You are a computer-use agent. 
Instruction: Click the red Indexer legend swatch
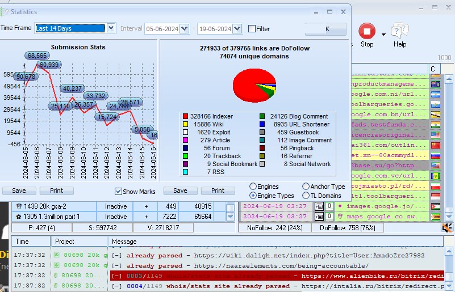185,116
